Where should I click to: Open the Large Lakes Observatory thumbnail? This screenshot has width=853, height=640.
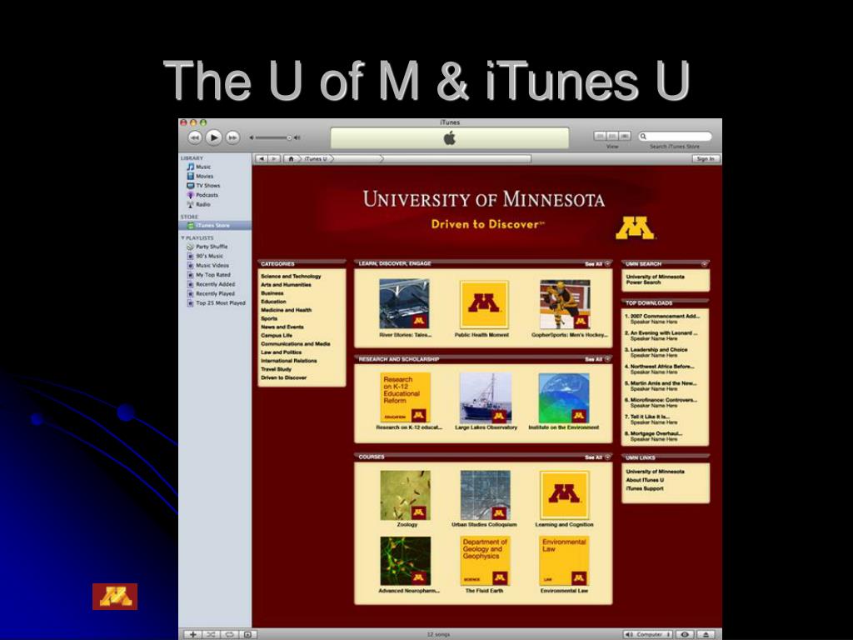(x=486, y=397)
